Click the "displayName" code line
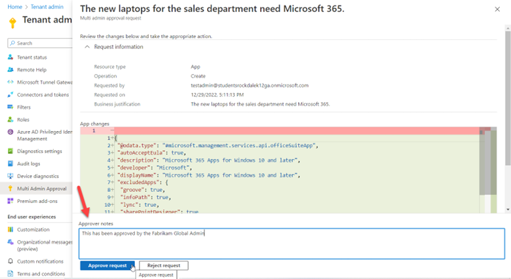 208,176
